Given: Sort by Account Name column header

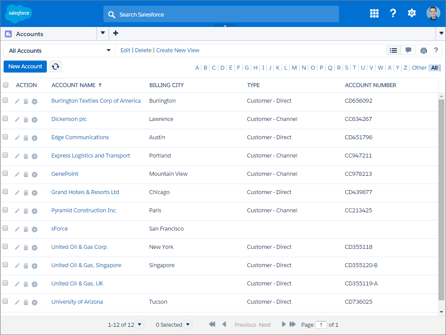Looking at the screenshot, I should pyautogui.click(x=76, y=85).
